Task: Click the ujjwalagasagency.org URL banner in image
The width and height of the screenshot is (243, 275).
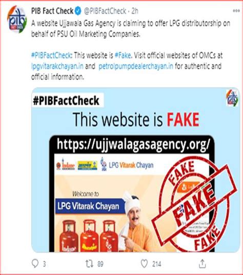Action: (x=133, y=144)
